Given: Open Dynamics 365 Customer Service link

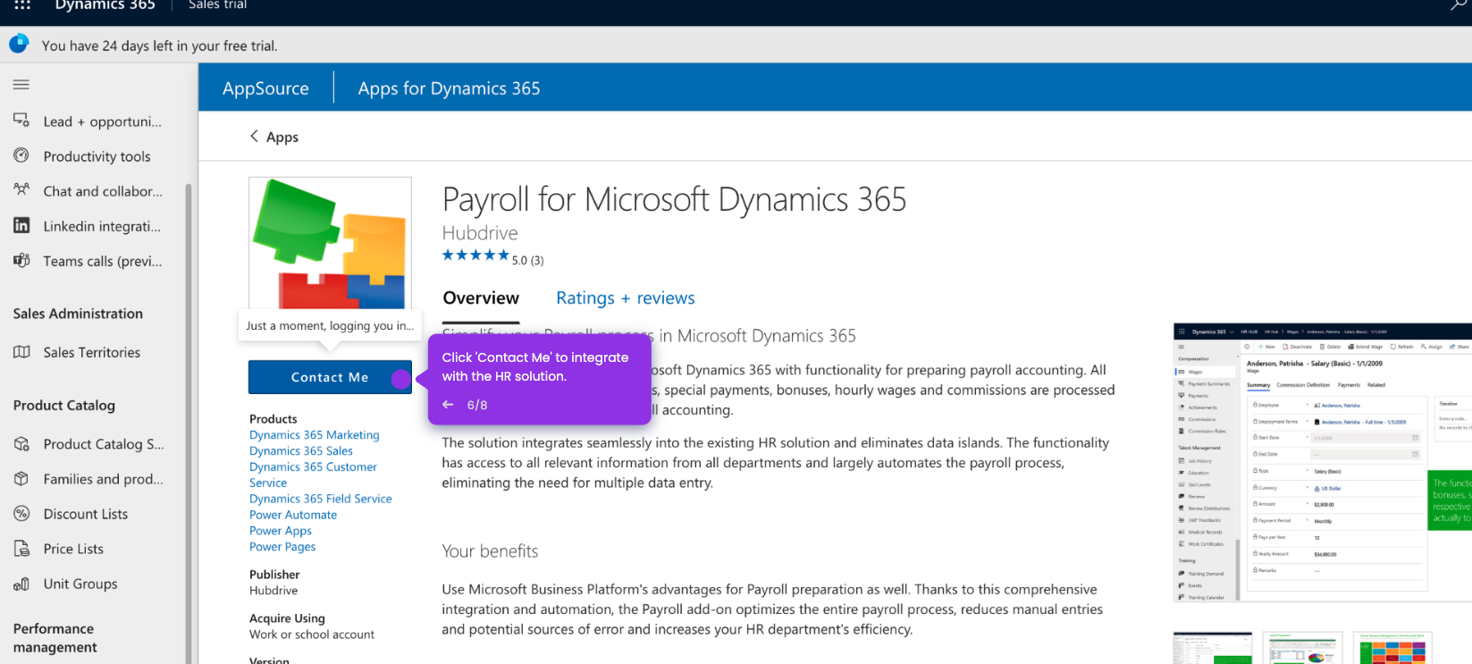Looking at the screenshot, I should (313, 475).
